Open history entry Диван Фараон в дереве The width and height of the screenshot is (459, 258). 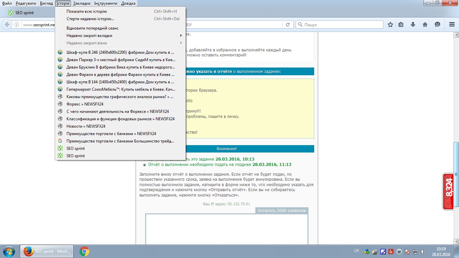pos(120,75)
